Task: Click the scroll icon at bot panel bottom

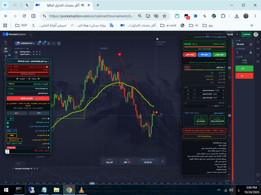Action: click(7, 151)
